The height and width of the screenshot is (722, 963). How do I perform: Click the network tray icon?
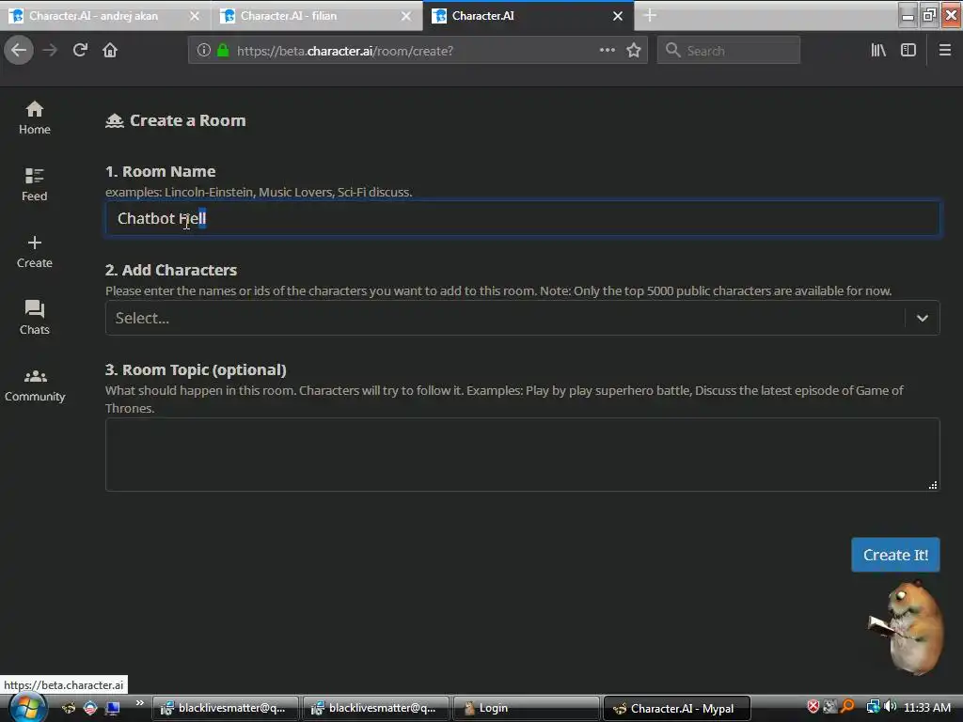[873, 707]
